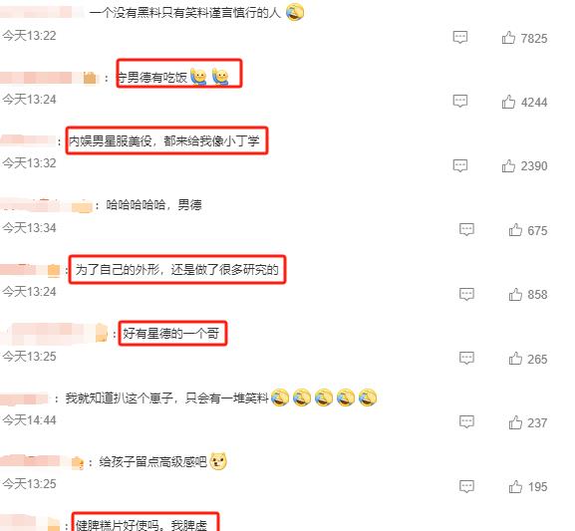Reply to the 守男德有吃饭 comment
This screenshot has height=531, width=575.
[x=460, y=101]
